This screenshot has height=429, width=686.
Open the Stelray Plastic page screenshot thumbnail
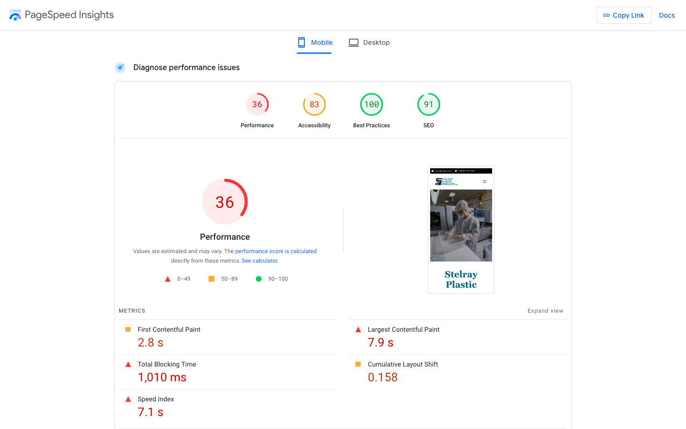click(461, 230)
